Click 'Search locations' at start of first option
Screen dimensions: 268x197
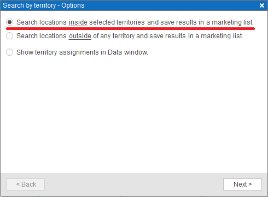point(42,22)
